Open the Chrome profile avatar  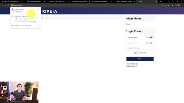(x=179, y=5)
